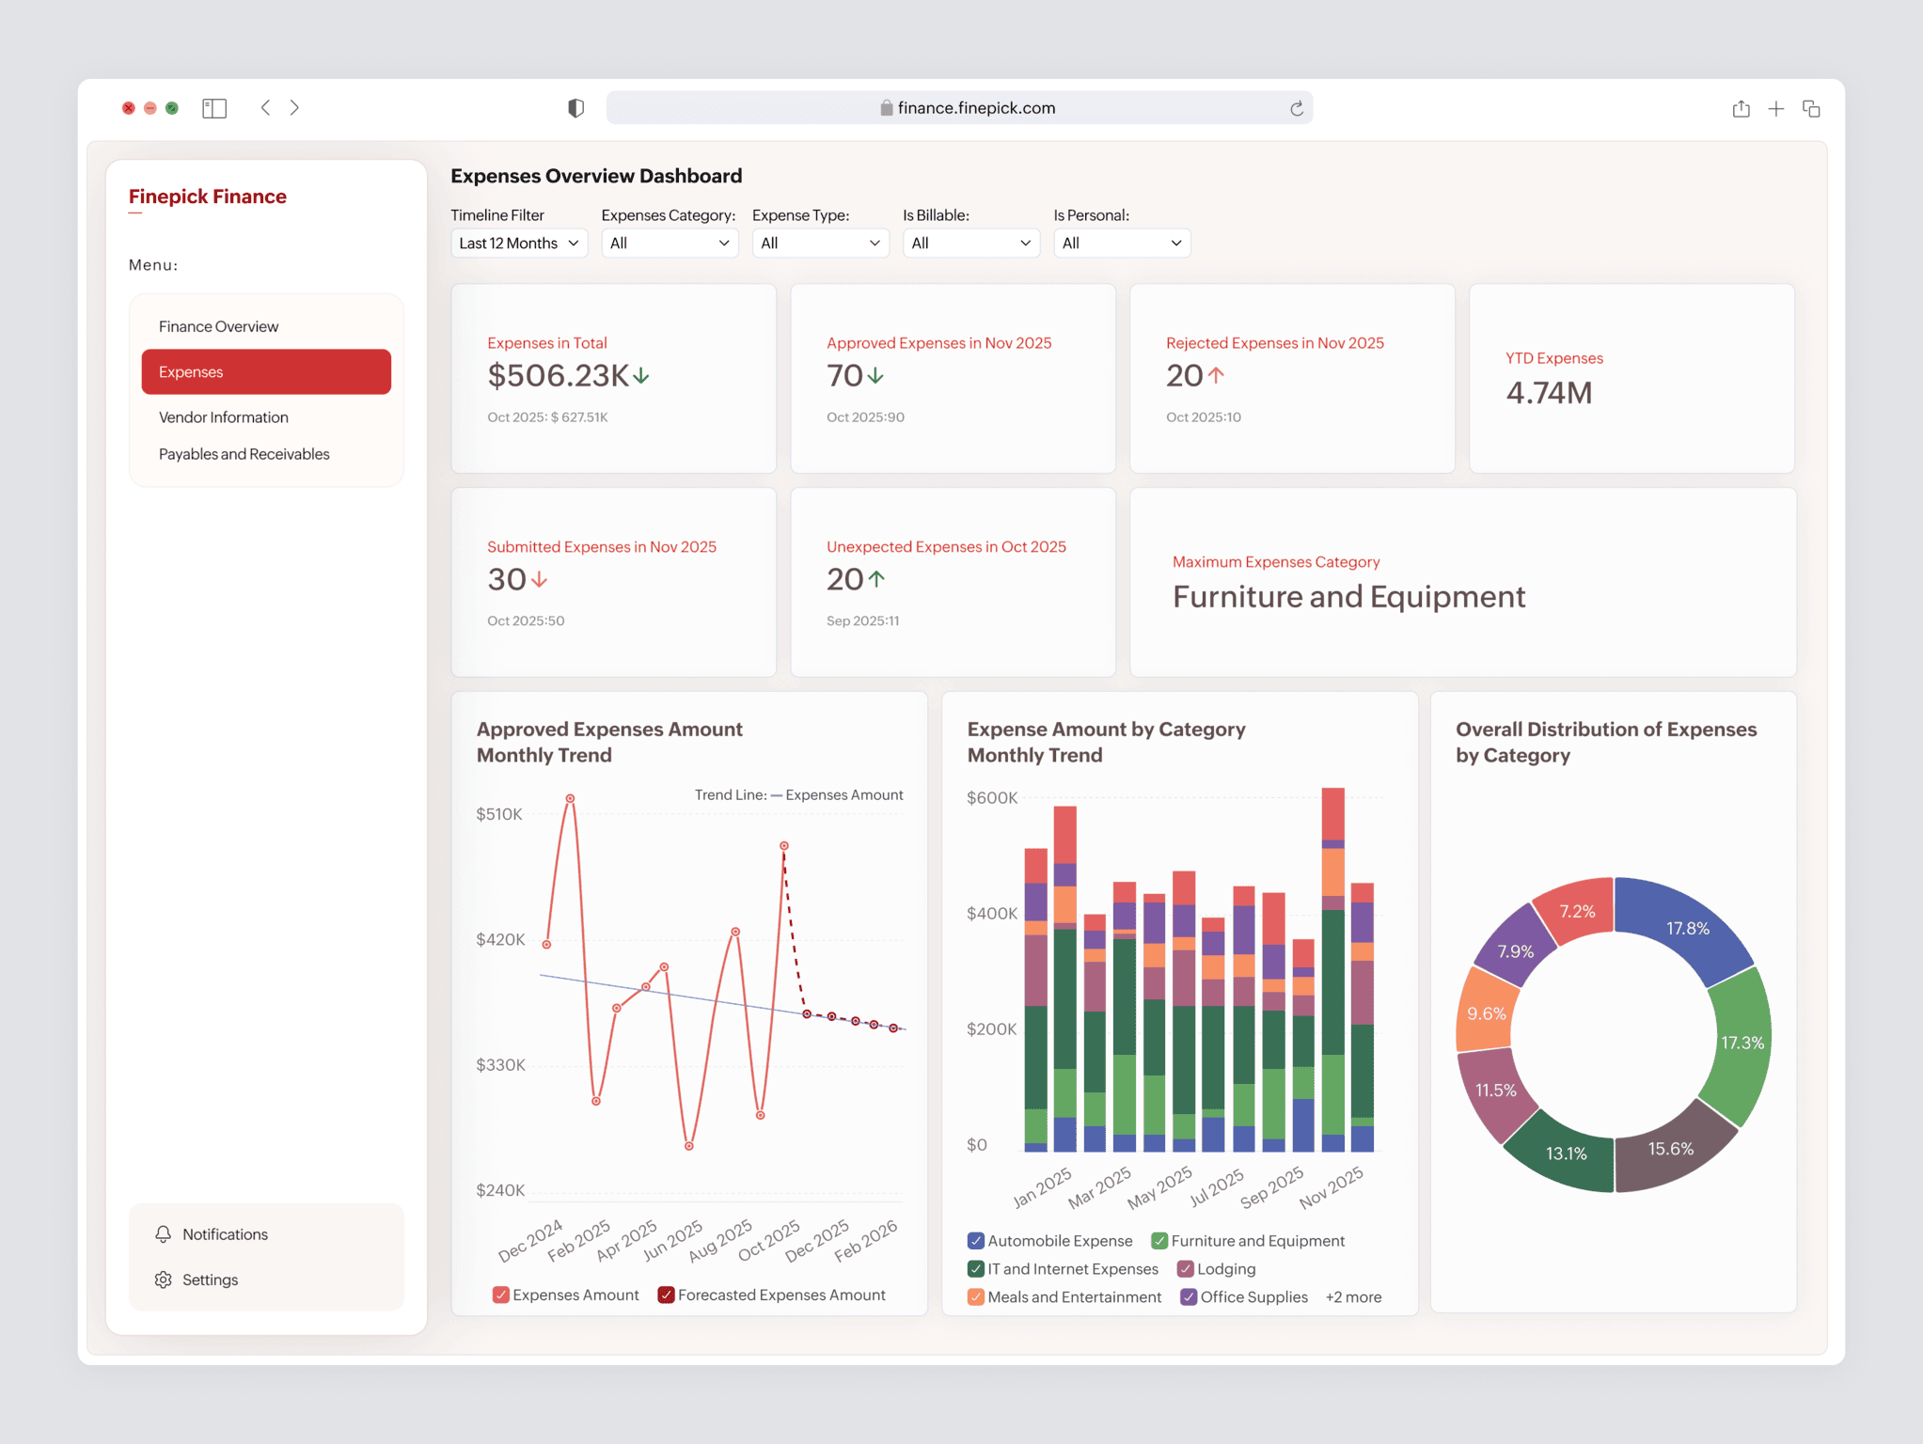
Task: Click the shield privacy icon near the address bar
Action: tap(575, 107)
